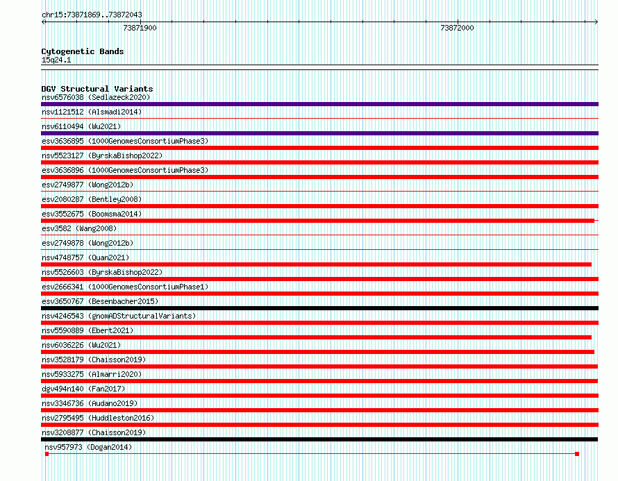Click the nsv6576038 (Sedlazeck2020) variant label

tap(96, 97)
